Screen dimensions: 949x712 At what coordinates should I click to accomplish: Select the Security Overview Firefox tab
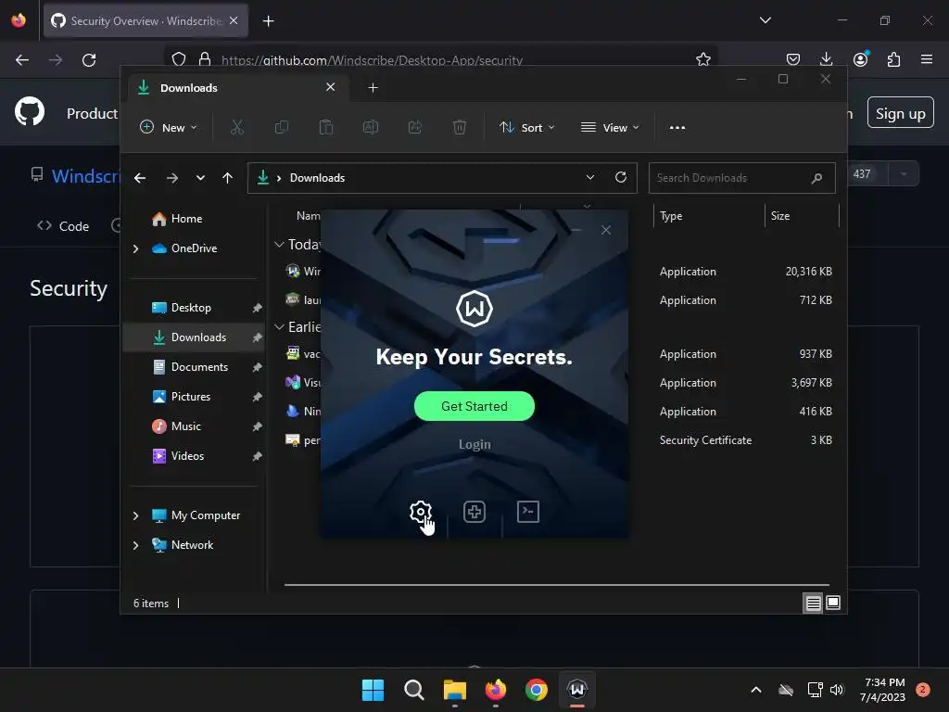tap(146, 21)
